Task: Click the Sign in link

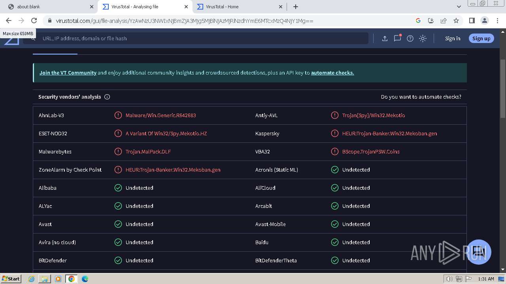Action: 452,38
